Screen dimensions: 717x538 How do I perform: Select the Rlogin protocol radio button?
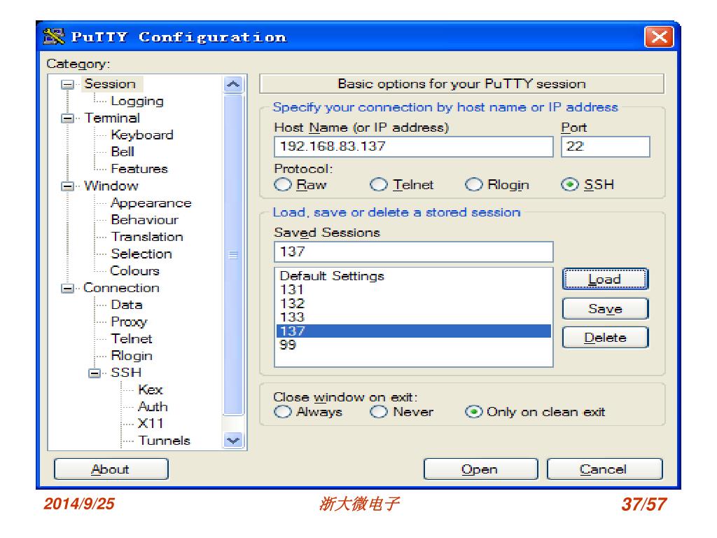[474, 185]
